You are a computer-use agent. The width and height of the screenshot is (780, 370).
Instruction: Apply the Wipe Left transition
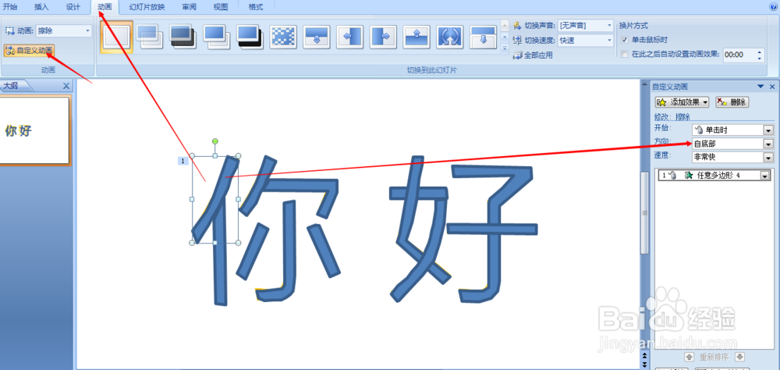click(350, 37)
